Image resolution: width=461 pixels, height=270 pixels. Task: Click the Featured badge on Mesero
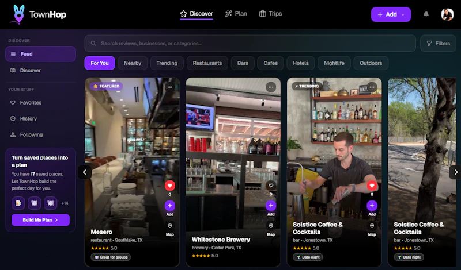107,86
